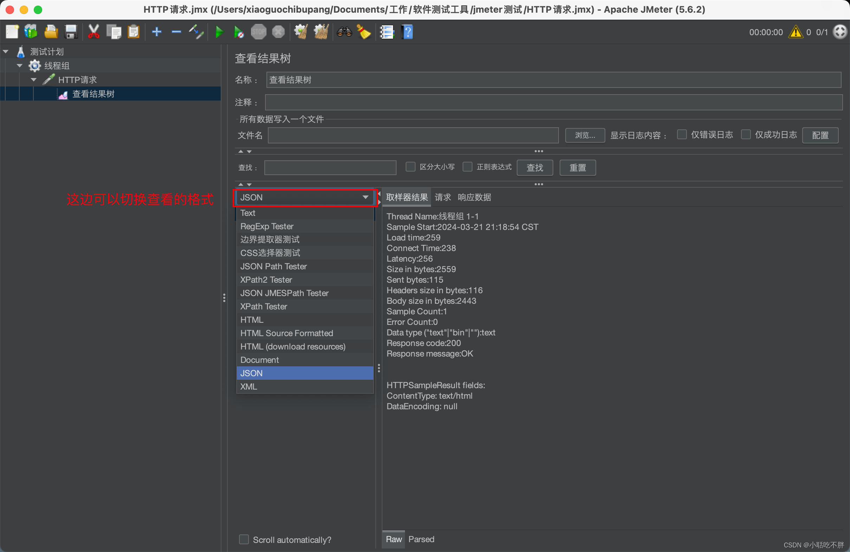Click the 配置 button
Viewport: 850px width, 552px height.
point(820,135)
